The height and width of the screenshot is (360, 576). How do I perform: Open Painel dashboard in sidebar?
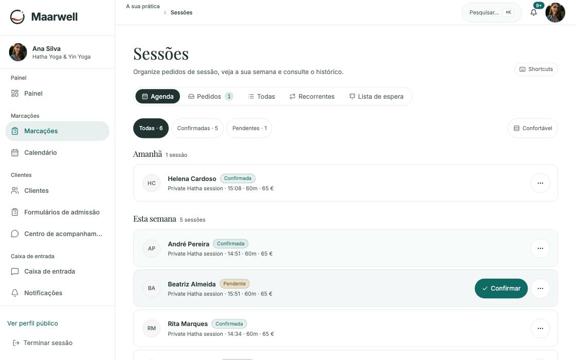point(57,93)
